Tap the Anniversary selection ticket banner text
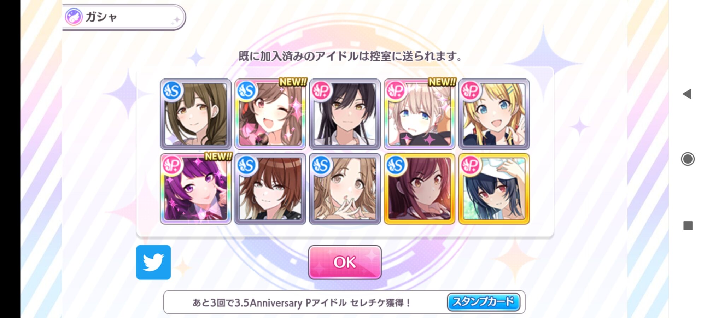This screenshot has width=707, height=318. (302, 302)
